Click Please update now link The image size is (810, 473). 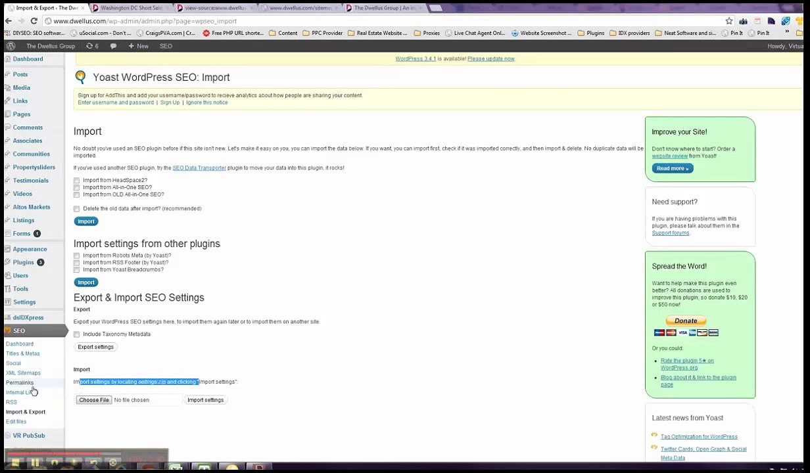coord(491,58)
